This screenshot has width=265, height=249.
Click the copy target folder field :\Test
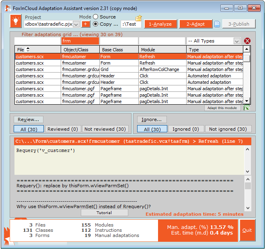coord(131,24)
